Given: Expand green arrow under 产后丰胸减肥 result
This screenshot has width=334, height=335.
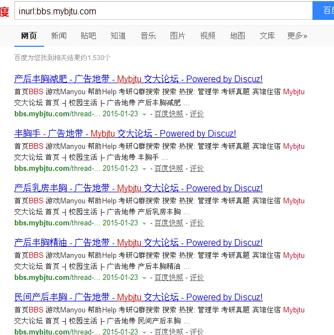Looking at the screenshot, I should (145, 114).
